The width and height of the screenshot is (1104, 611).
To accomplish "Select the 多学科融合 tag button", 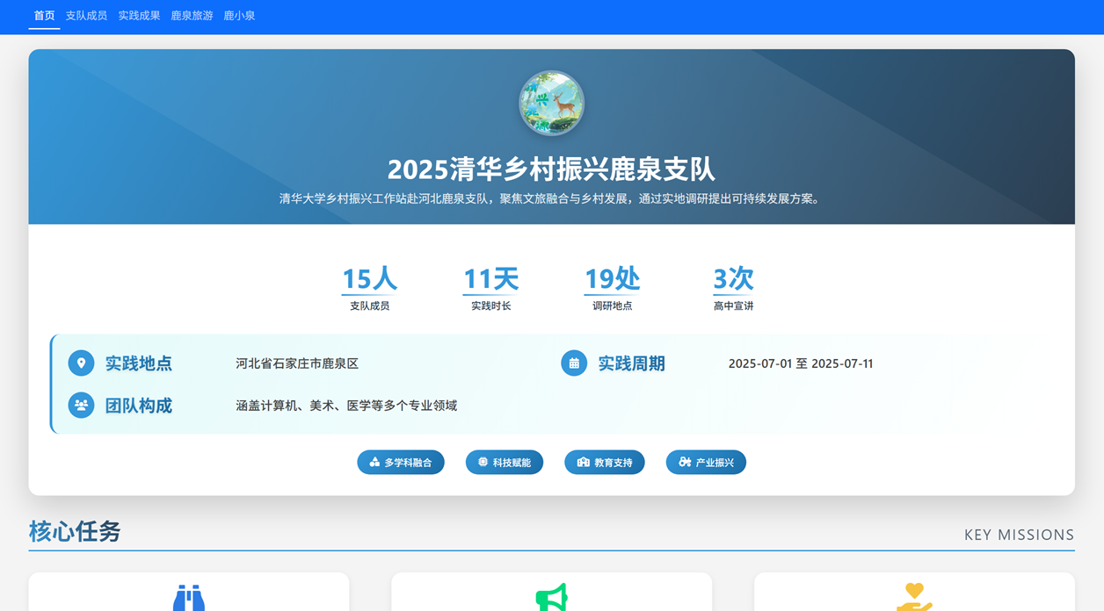I will [401, 462].
